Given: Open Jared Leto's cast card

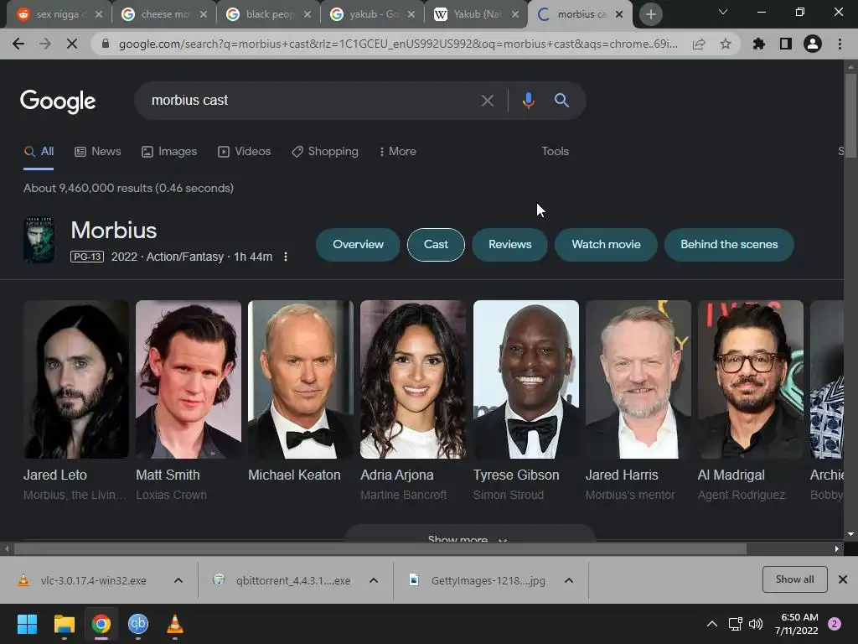Looking at the screenshot, I should 76,401.
